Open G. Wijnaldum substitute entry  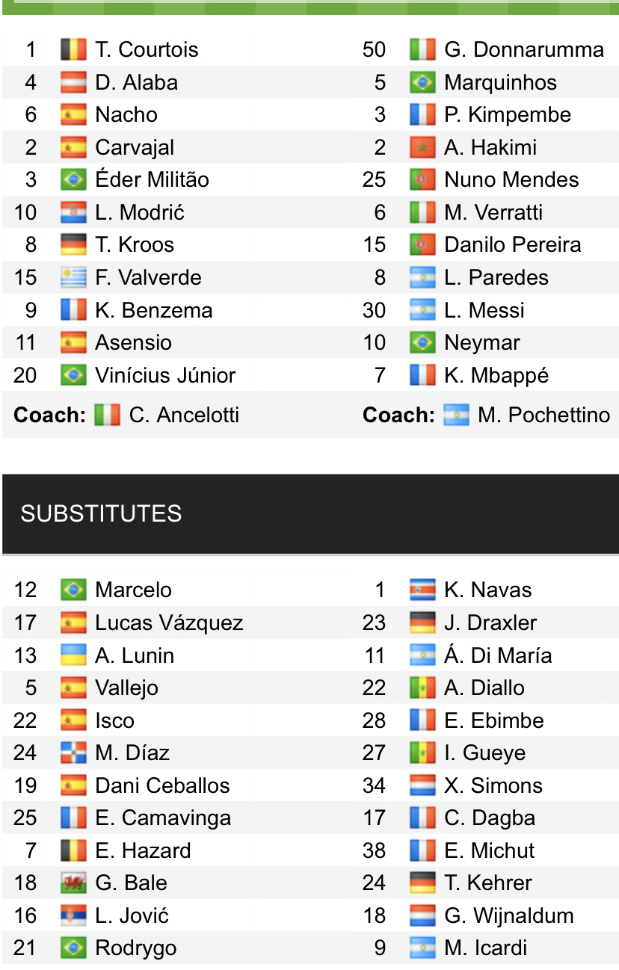tap(508, 916)
